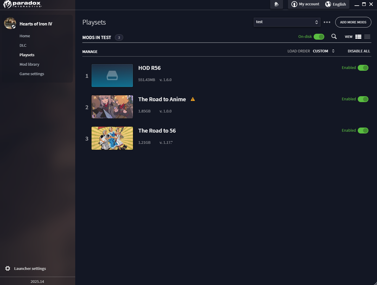Click the 1.85GB size text
Viewport: 377px width, 285px height.
pos(144,111)
